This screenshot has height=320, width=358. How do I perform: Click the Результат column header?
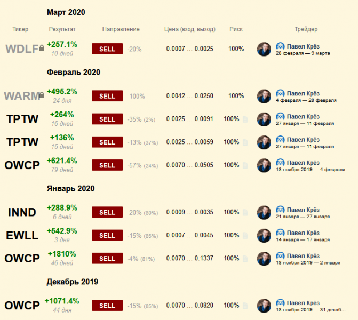62,29
